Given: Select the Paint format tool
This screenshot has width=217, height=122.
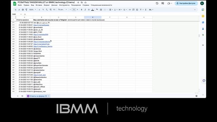Looking at the screenshot, I should (26, 10).
